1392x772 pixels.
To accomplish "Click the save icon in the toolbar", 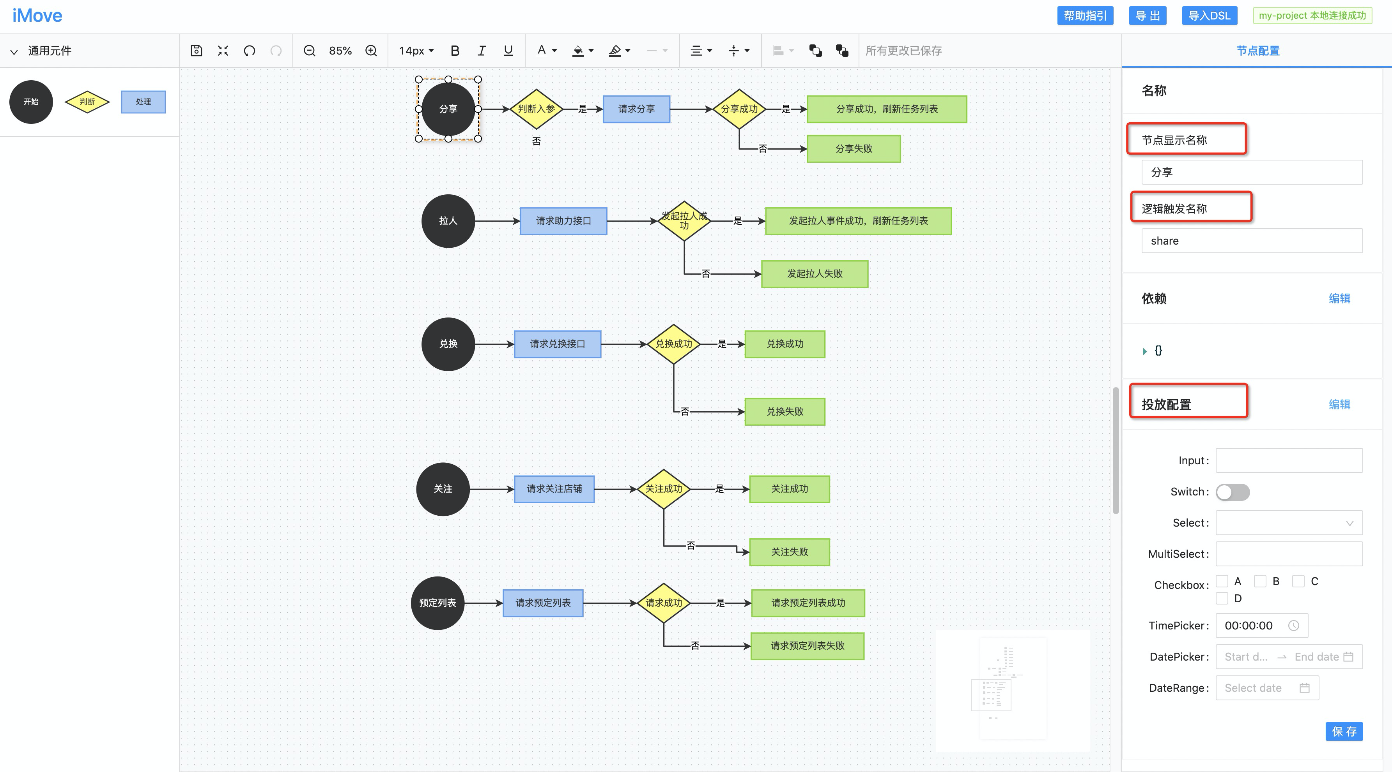I will 196,51.
